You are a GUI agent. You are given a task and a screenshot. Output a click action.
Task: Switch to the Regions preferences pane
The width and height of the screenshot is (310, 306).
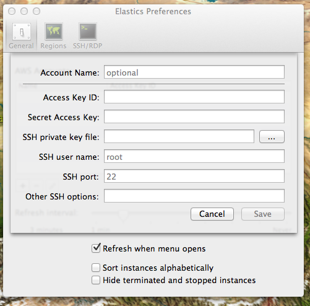[53, 36]
